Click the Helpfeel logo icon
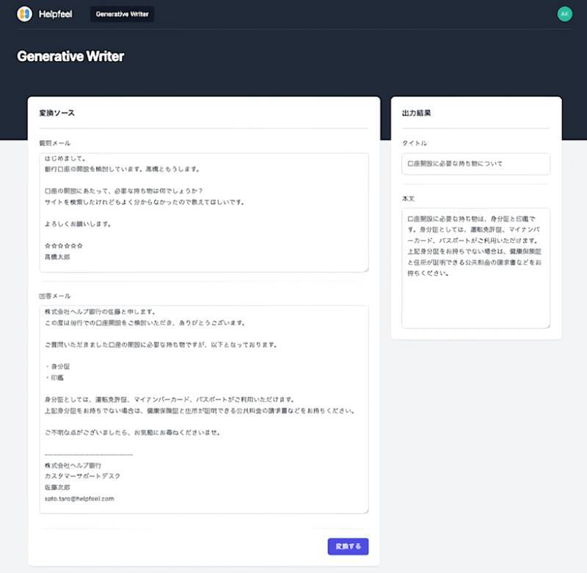Screen dimensions: 587x573 pyautogui.click(x=24, y=14)
